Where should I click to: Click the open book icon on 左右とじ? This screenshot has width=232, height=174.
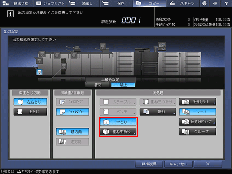pyautogui.click(x=20, y=102)
